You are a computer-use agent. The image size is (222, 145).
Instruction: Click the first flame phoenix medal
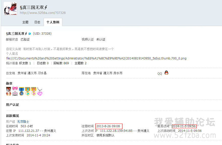(9, 91)
